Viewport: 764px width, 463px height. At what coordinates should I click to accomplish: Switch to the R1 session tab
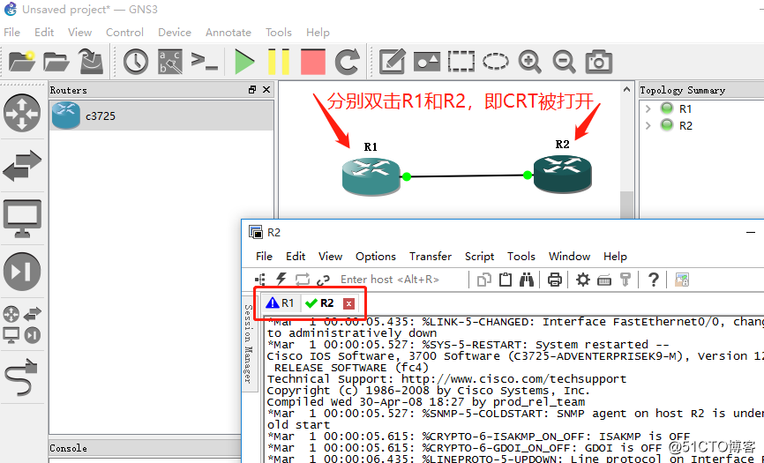(x=281, y=303)
